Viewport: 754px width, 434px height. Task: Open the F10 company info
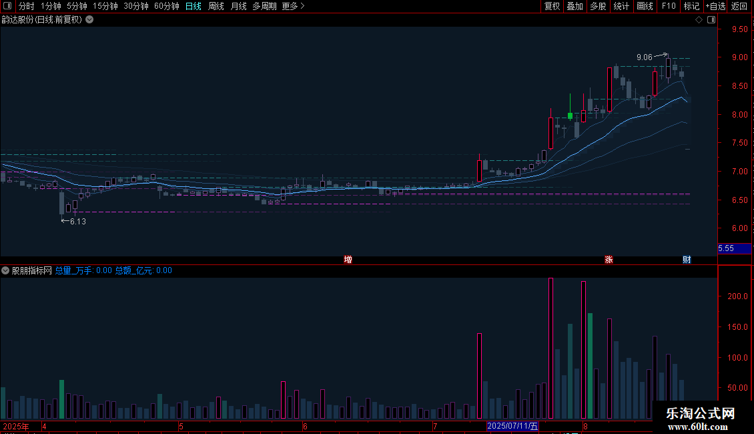669,6
